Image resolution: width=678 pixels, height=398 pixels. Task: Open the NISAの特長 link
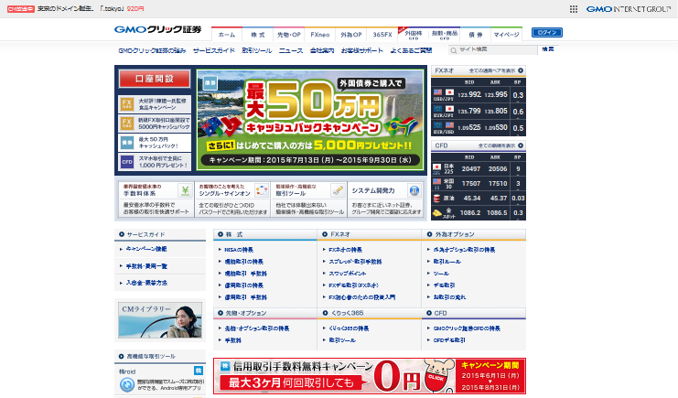pos(239,250)
